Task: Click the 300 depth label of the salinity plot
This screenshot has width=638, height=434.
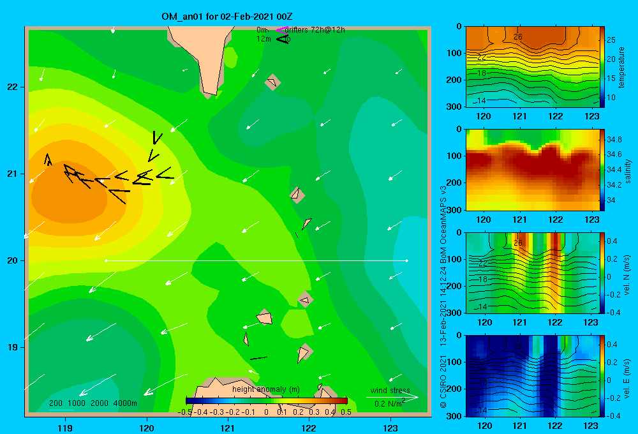Action: (x=454, y=210)
